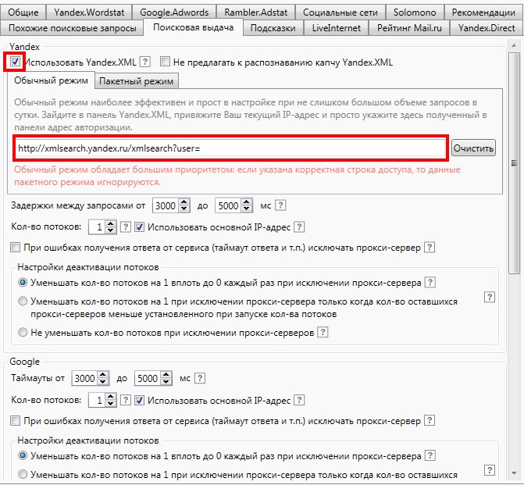Select the Rambler.Adstat tab
Image resolution: width=524 pixels, height=485 pixels.
(x=255, y=12)
